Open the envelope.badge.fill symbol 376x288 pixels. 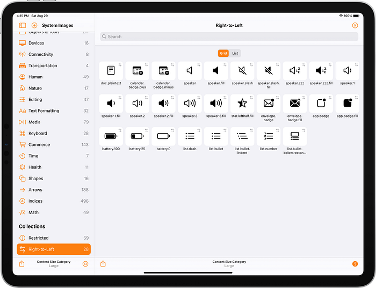click(295, 104)
